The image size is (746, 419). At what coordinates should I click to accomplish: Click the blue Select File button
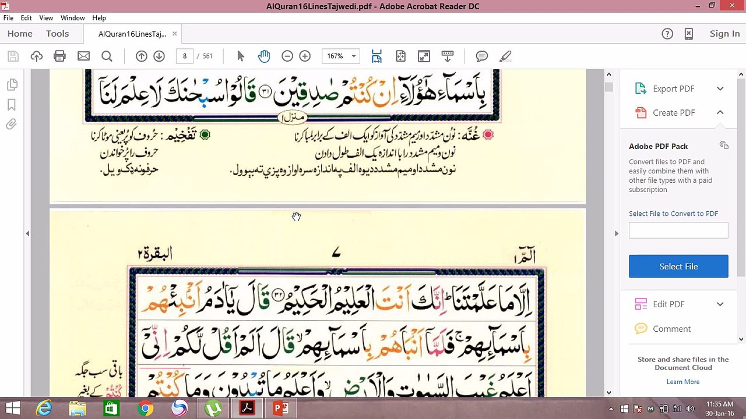click(x=678, y=266)
